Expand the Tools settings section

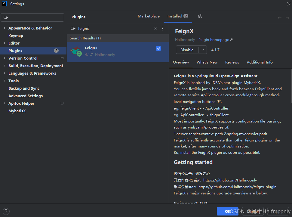(x=4, y=81)
